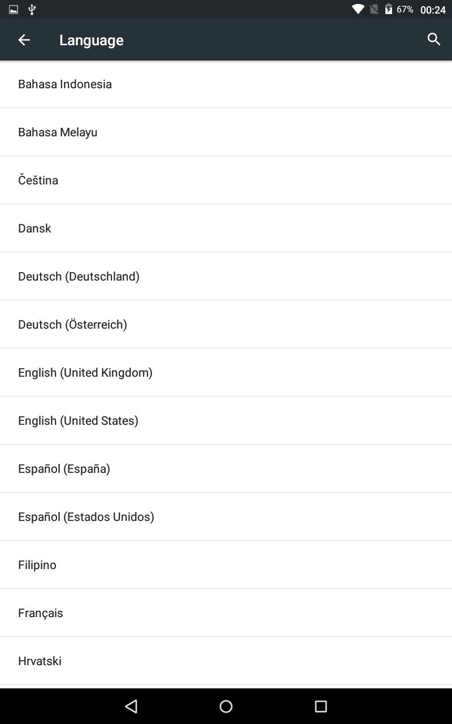The height and width of the screenshot is (724, 452).
Task: Open the recent apps square button
Action: pos(321,706)
